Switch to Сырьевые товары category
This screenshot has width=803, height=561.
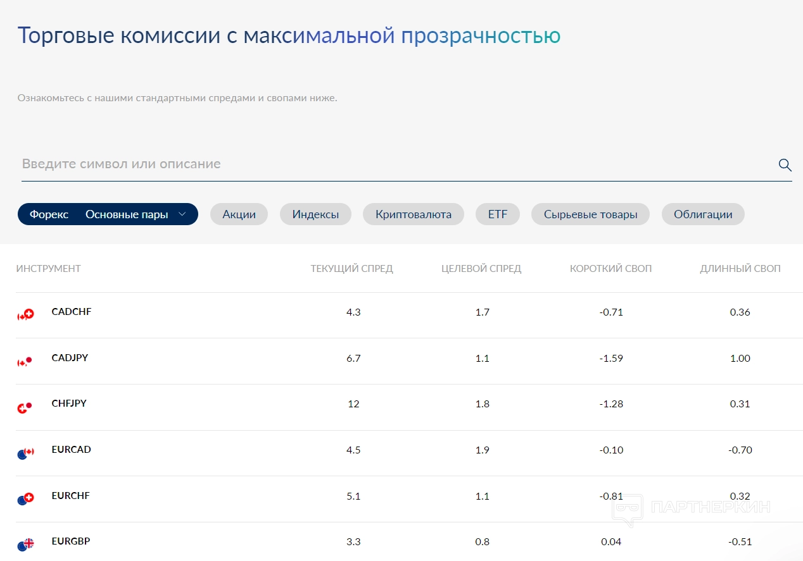tap(590, 214)
